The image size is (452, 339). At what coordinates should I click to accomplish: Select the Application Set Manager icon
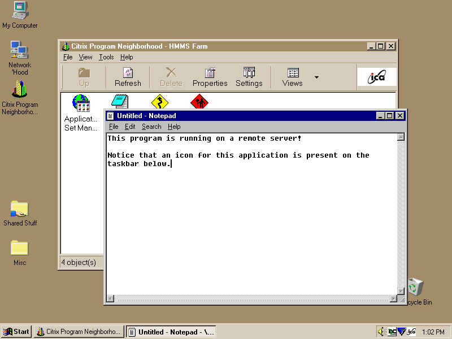[81, 112]
